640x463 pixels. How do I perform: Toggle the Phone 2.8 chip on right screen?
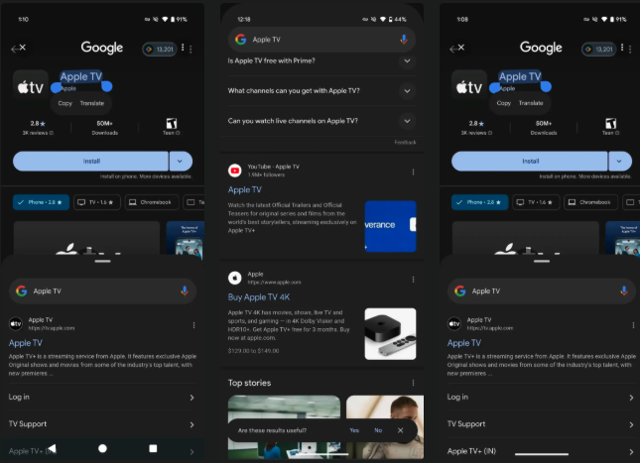[x=479, y=202]
